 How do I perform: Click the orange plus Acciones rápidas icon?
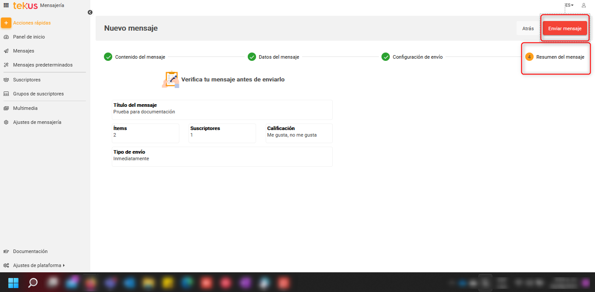point(6,23)
